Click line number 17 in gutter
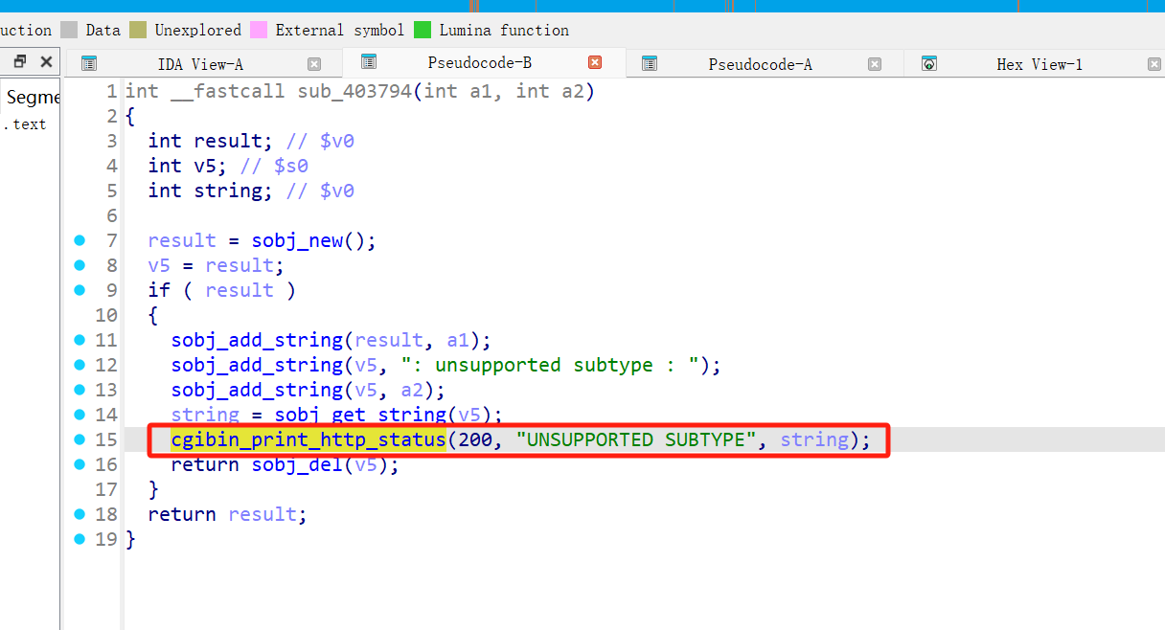 tap(107, 489)
